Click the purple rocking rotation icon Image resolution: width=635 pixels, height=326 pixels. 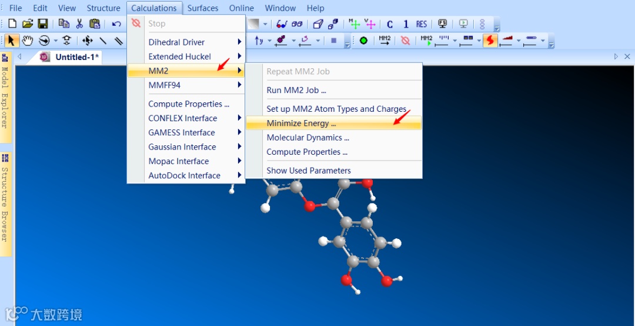point(305,41)
